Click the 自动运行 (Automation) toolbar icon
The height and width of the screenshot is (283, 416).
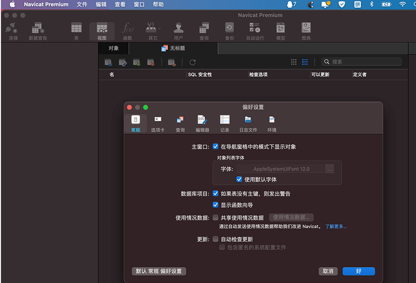click(255, 31)
